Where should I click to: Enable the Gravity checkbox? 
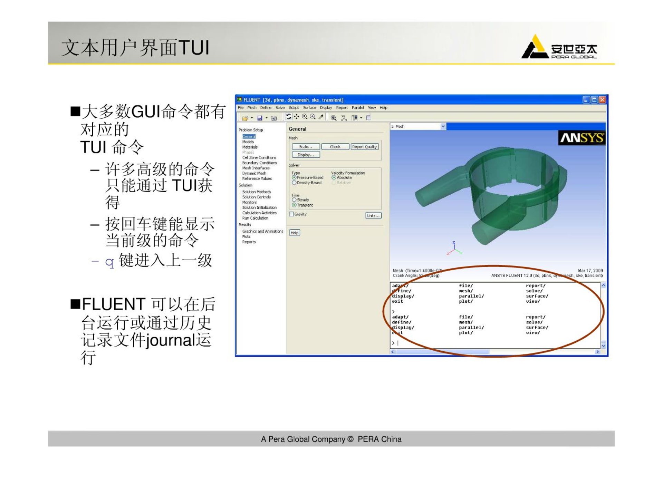(291, 214)
